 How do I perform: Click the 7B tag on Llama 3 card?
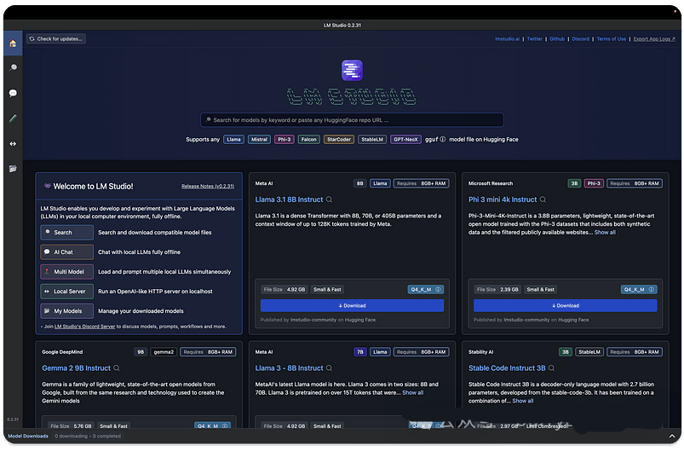pos(359,352)
